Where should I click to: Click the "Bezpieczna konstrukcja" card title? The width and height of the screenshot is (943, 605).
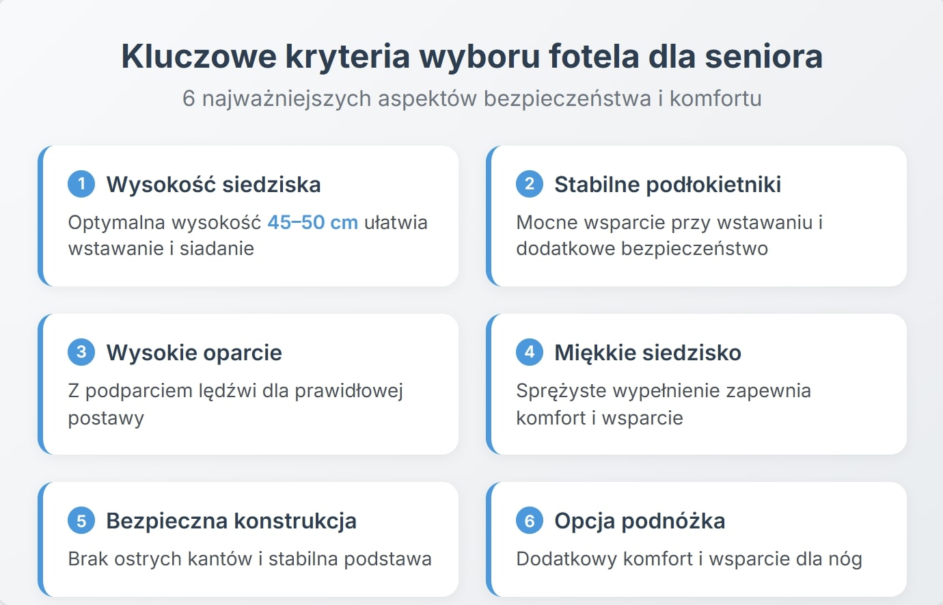tap(231, 521)
